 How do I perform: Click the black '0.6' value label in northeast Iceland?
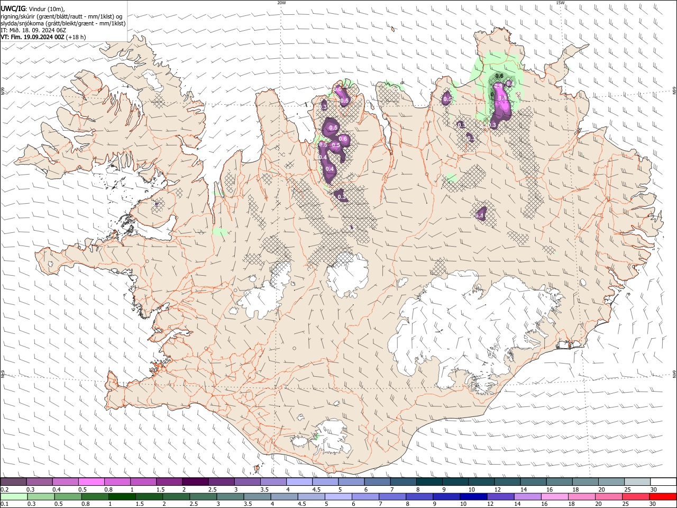tap(499, 76)
